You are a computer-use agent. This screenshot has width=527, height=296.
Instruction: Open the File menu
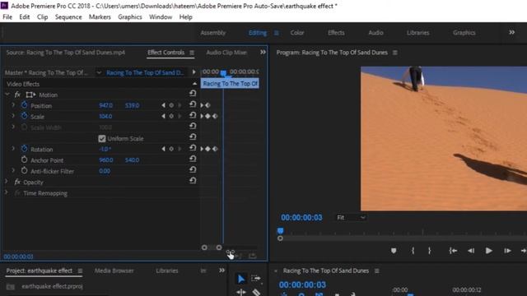pos(7,16)
